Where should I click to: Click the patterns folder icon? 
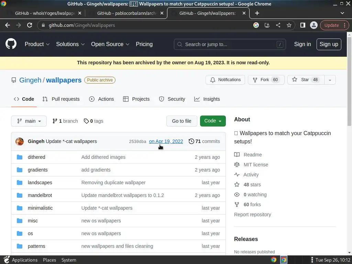[20, 246]
